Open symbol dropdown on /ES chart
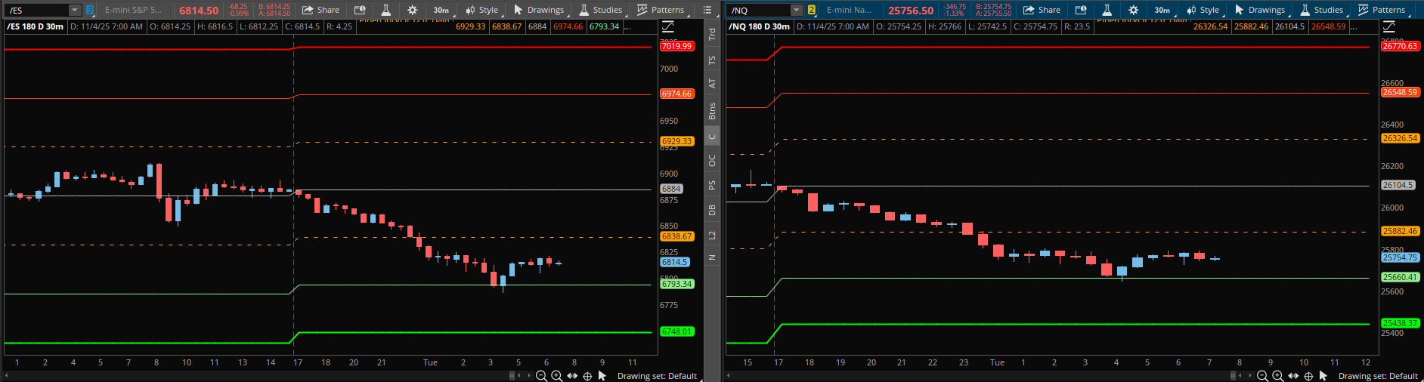The image size is (1424, 382). tap(75, 10)
